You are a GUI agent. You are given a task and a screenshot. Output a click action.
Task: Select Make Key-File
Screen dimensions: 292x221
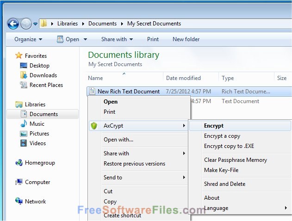[221, 170]
